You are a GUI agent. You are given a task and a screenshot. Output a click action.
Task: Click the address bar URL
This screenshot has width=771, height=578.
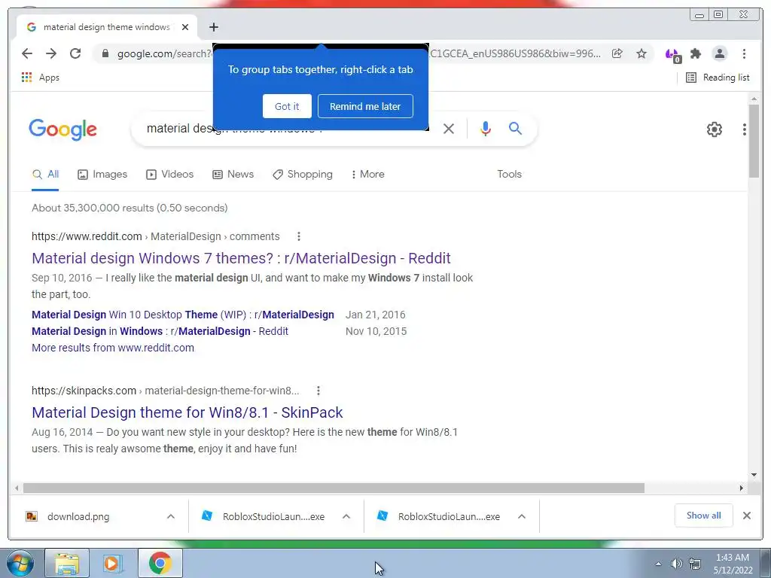point(163,53)
